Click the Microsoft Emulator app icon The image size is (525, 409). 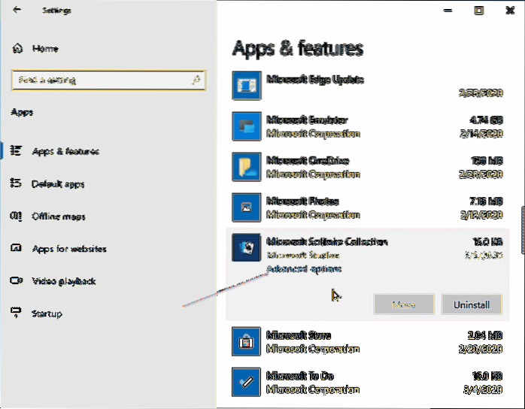[246, 127]
